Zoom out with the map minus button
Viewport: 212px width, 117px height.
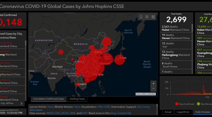pyautogui.click(x=154, y=89)
